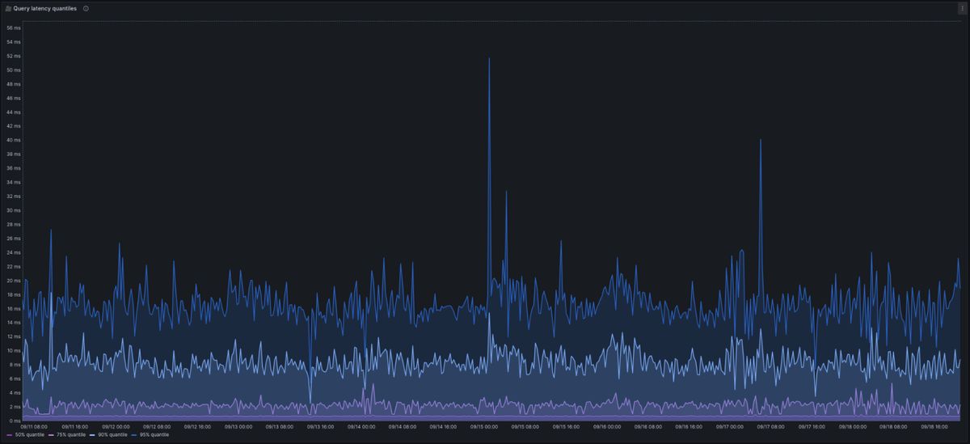The height and width of the screenshot is (444, 970).
Task: Click the 56 ms y-axis label
Action: tap(14, 27)
